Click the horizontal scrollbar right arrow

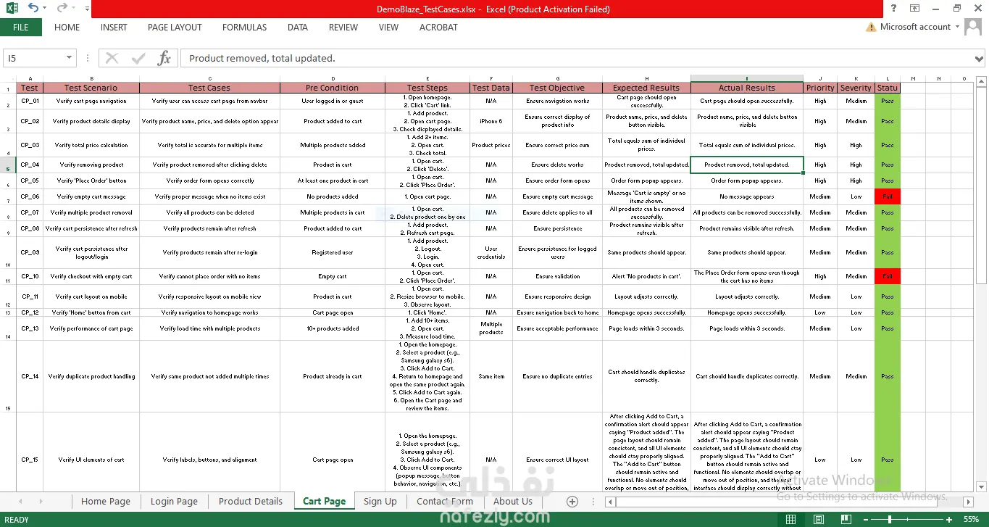[x=968, y=502]
